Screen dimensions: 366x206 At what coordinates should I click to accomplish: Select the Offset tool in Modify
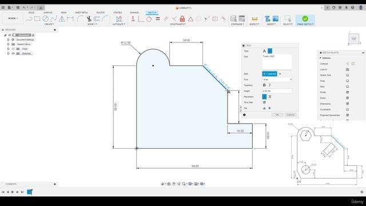point(97,19)
